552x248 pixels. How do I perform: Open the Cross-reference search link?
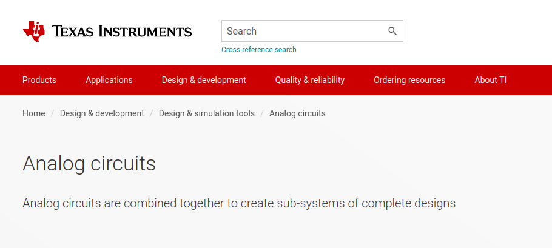[x=259, y=50]
